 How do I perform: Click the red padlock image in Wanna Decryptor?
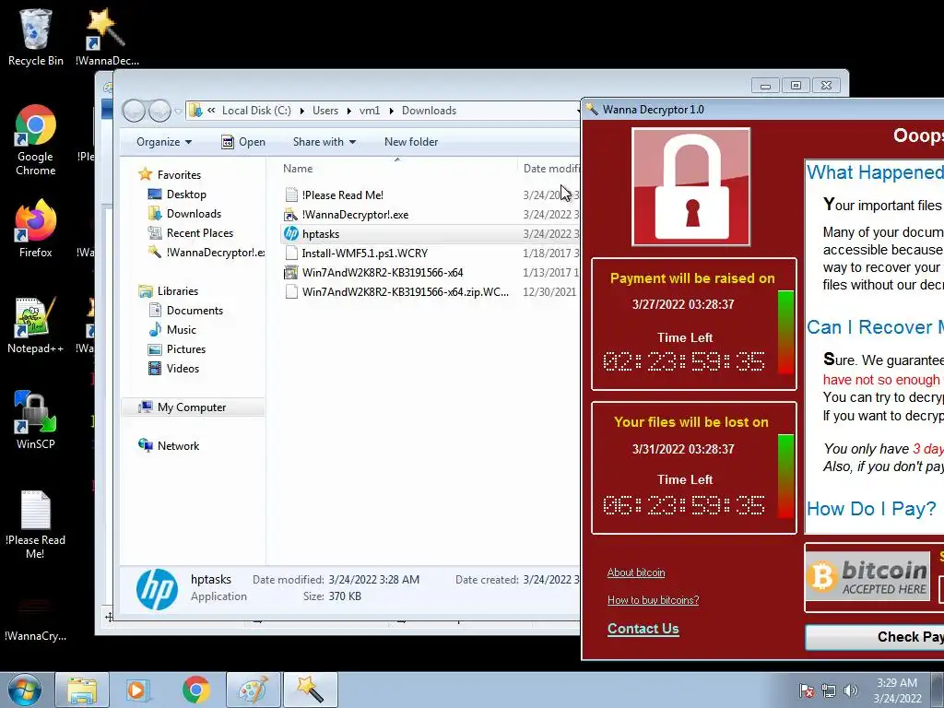[690, 186]
